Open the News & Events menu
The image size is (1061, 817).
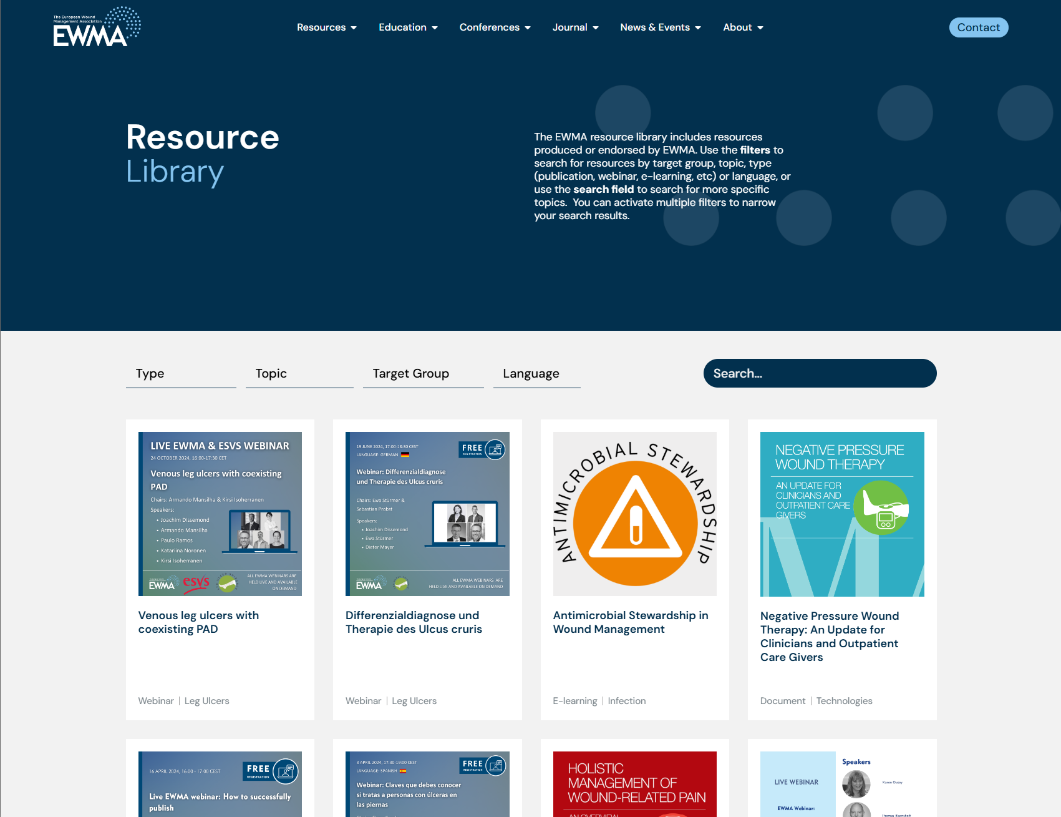coord(660,27)
